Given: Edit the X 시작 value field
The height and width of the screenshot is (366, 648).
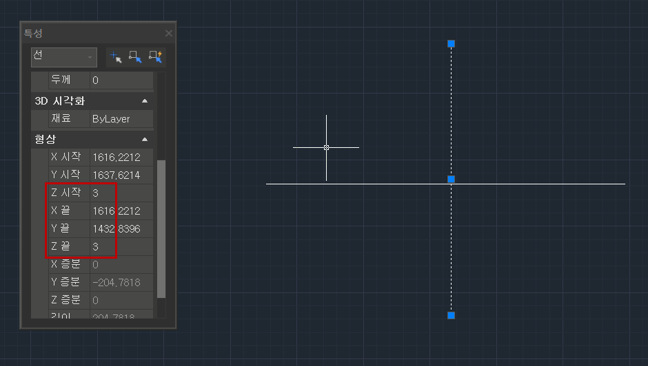Looking at the screenshot, I should [x=121, y=158].
